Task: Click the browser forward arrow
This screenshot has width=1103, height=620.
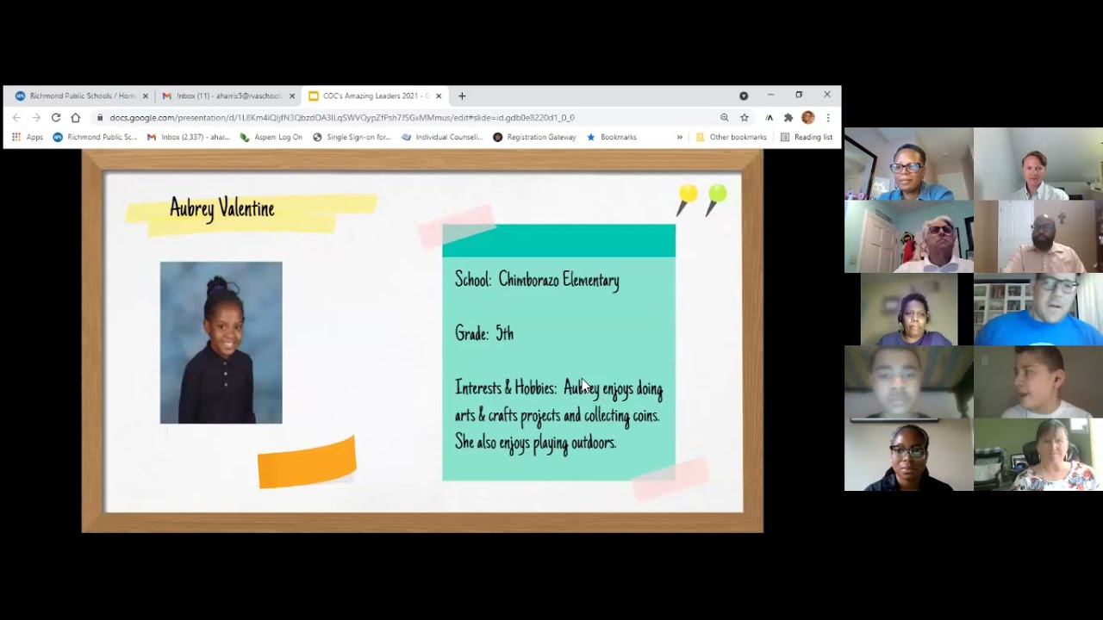Action: click(x=36, y=118)
